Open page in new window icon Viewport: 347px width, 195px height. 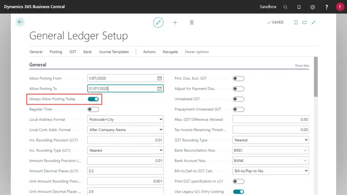point(305,22)
